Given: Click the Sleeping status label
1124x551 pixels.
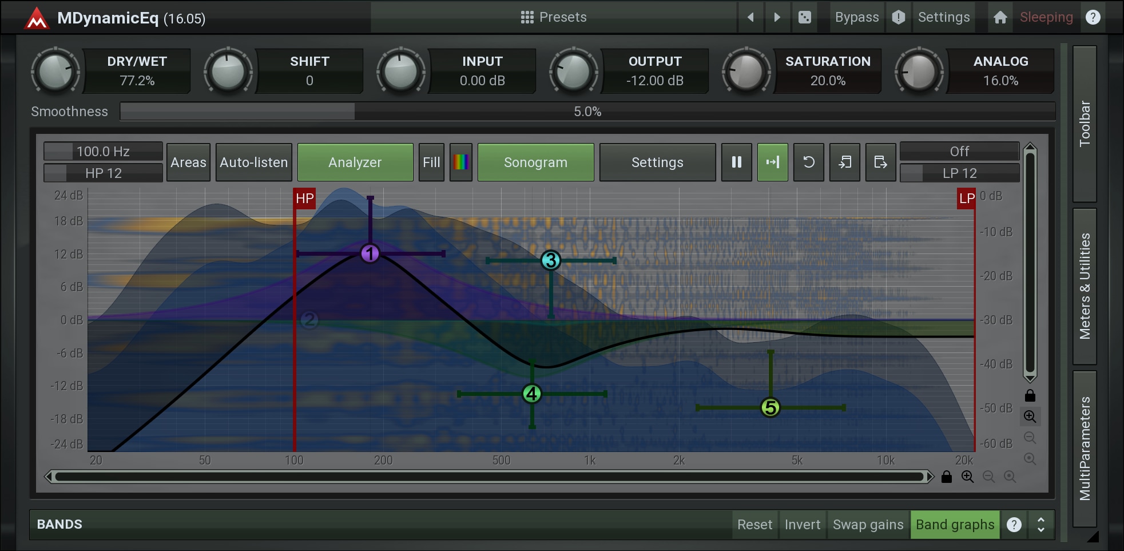Looking at the screenshot, I should pyautogui.click(x=1046, y=17).
